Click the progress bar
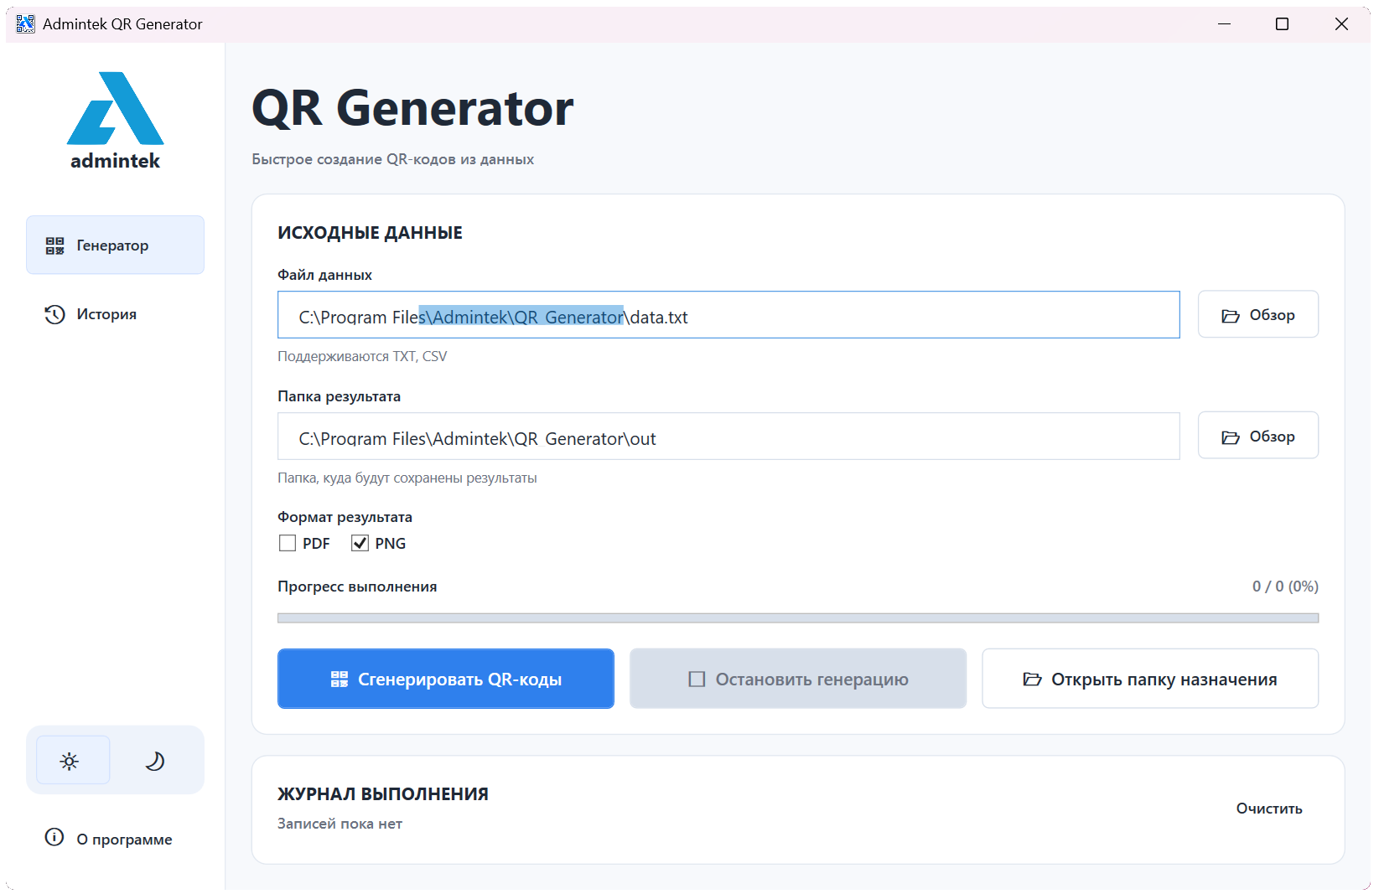 click(x=798, y=618)
